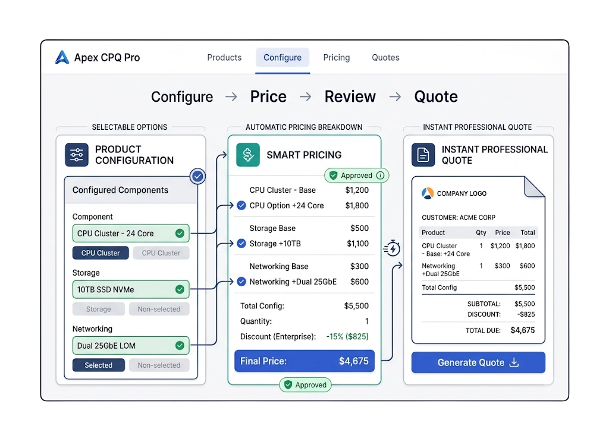Open the Dual 25GbE LOM networking field
The height and width of the screenshot is (441, 609).
131,345
